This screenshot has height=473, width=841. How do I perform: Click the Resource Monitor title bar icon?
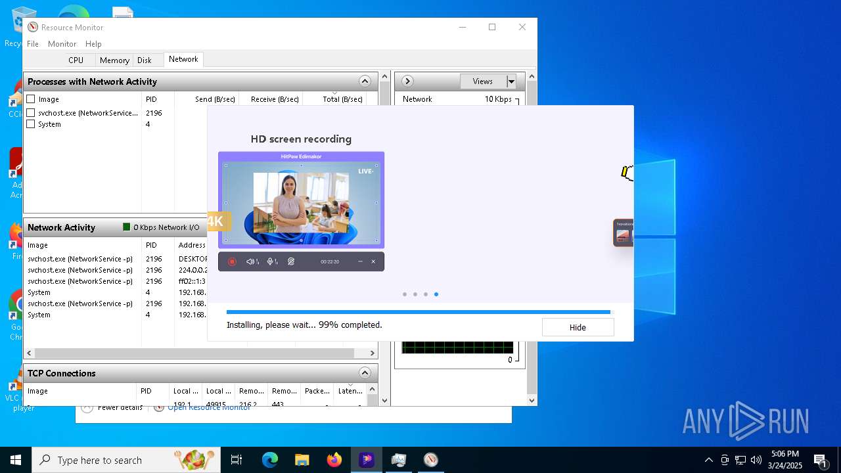(33, 27)
